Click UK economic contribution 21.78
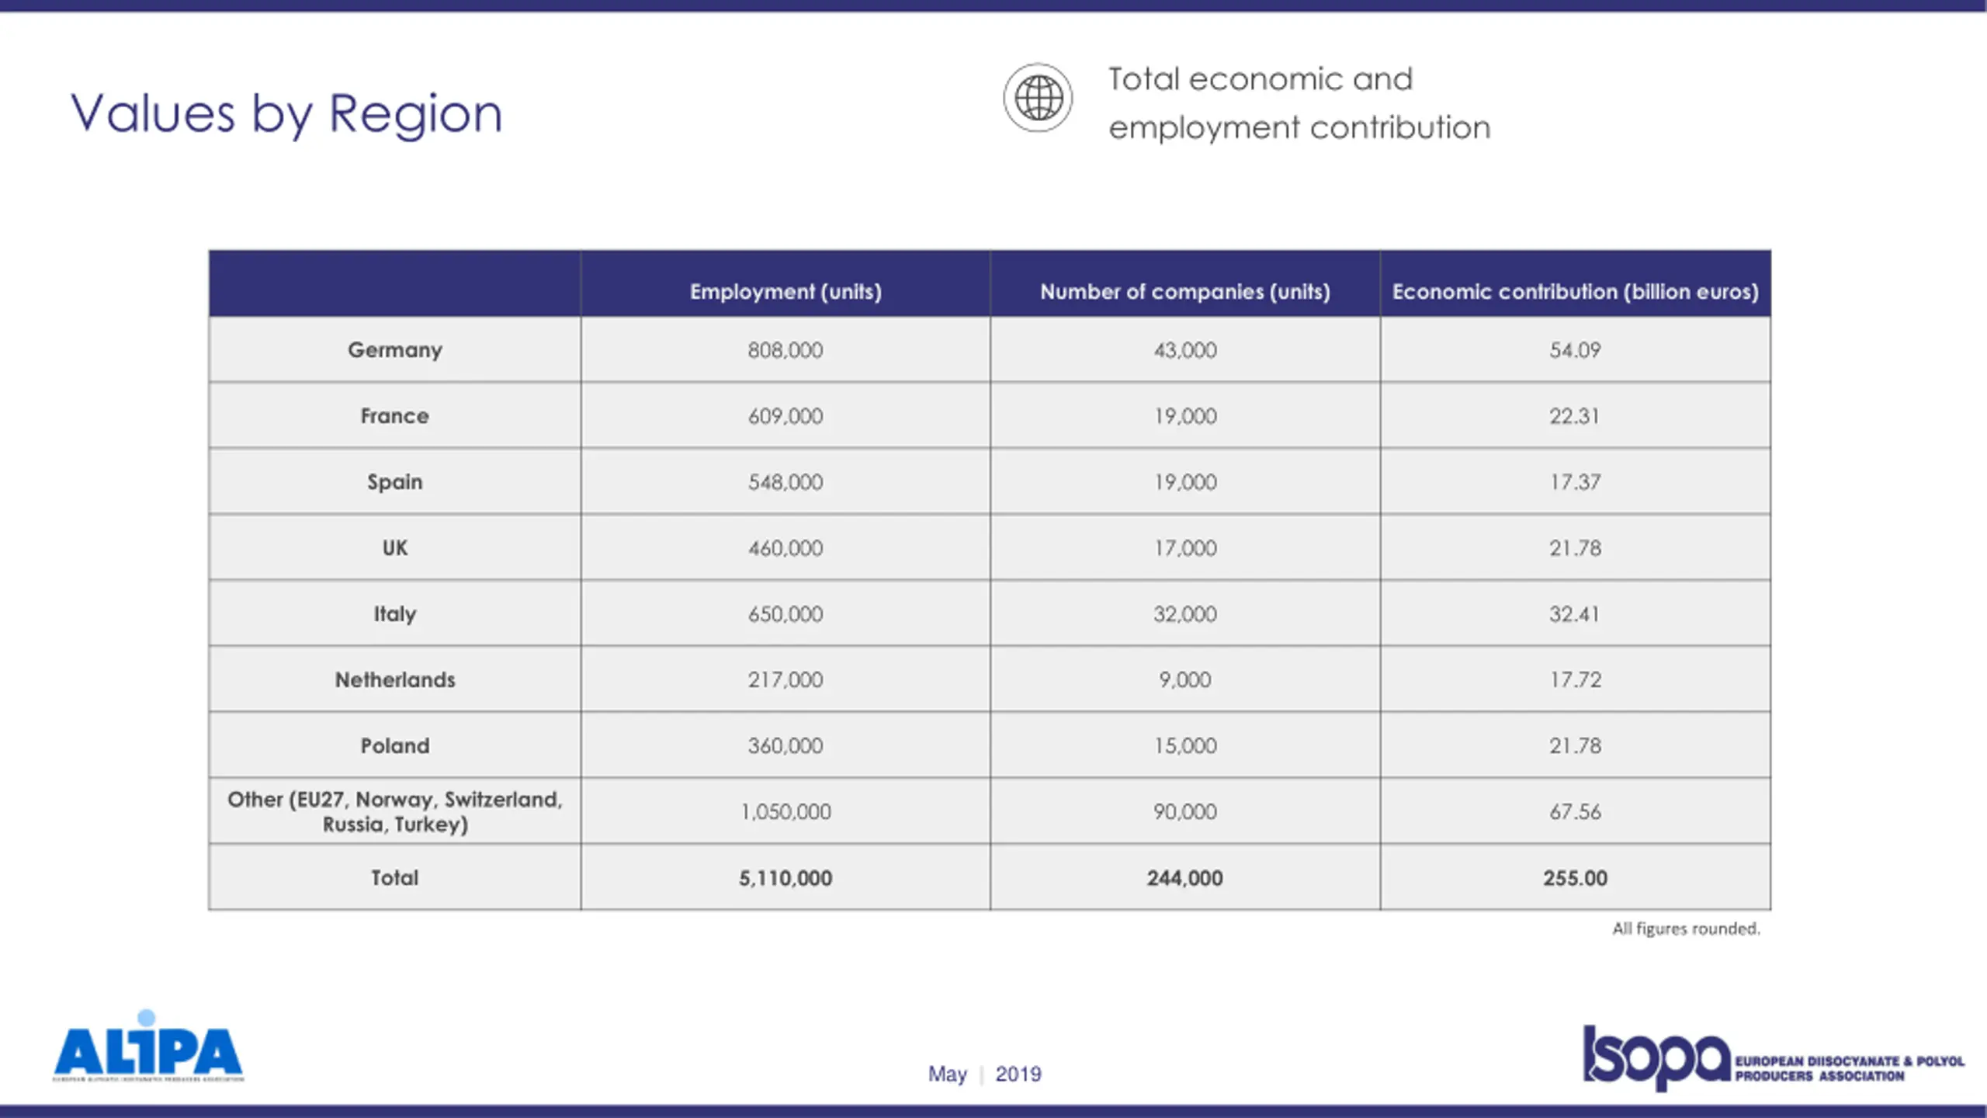The width and height of the screenshot is (1987, 1118). (x=1576, y=548)
